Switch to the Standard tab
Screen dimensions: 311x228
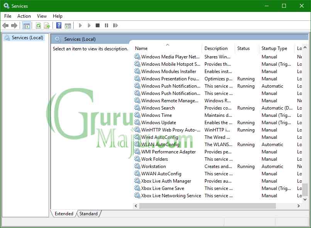[88, 213]
